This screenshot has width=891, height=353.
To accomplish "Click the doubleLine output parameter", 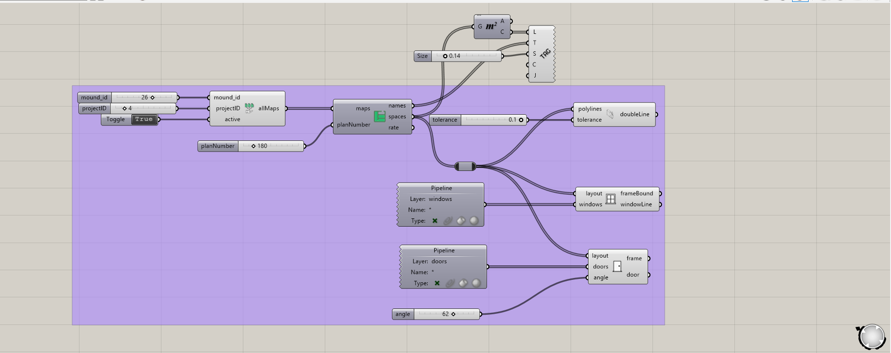I will (x=635, y=114).
